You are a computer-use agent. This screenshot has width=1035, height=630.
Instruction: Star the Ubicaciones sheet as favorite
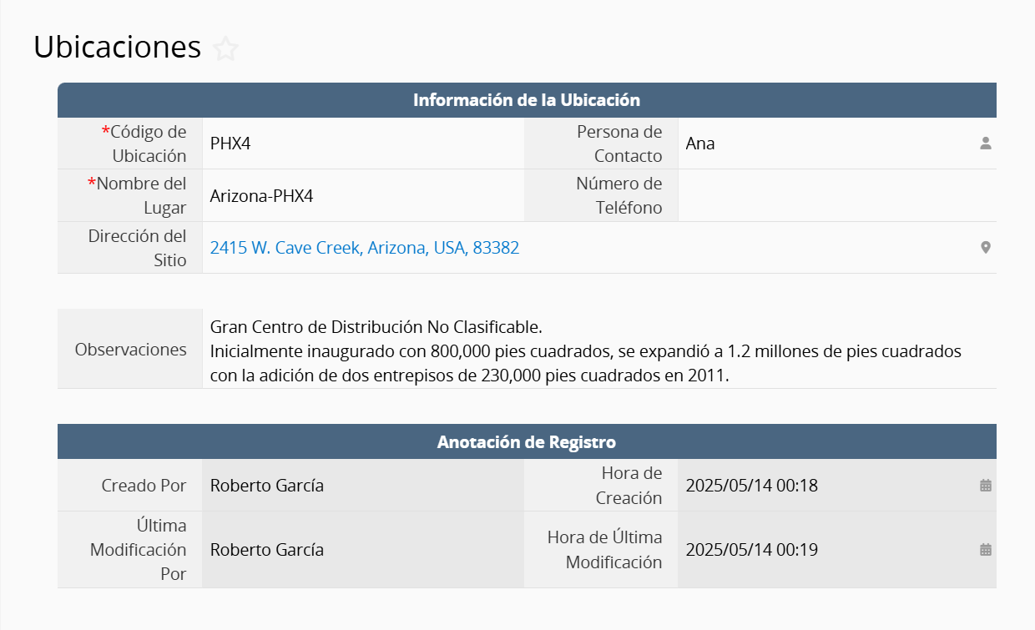(x=225, y=48)
